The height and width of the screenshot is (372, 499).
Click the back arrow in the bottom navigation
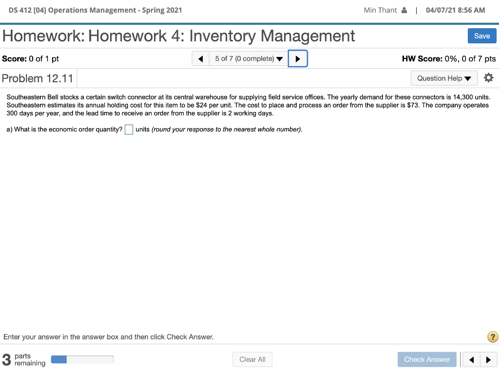click(471, 359)
